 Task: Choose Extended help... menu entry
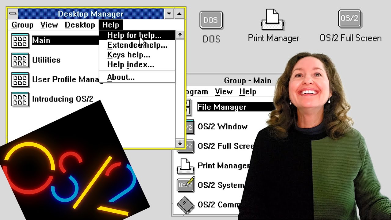point(137,45)
